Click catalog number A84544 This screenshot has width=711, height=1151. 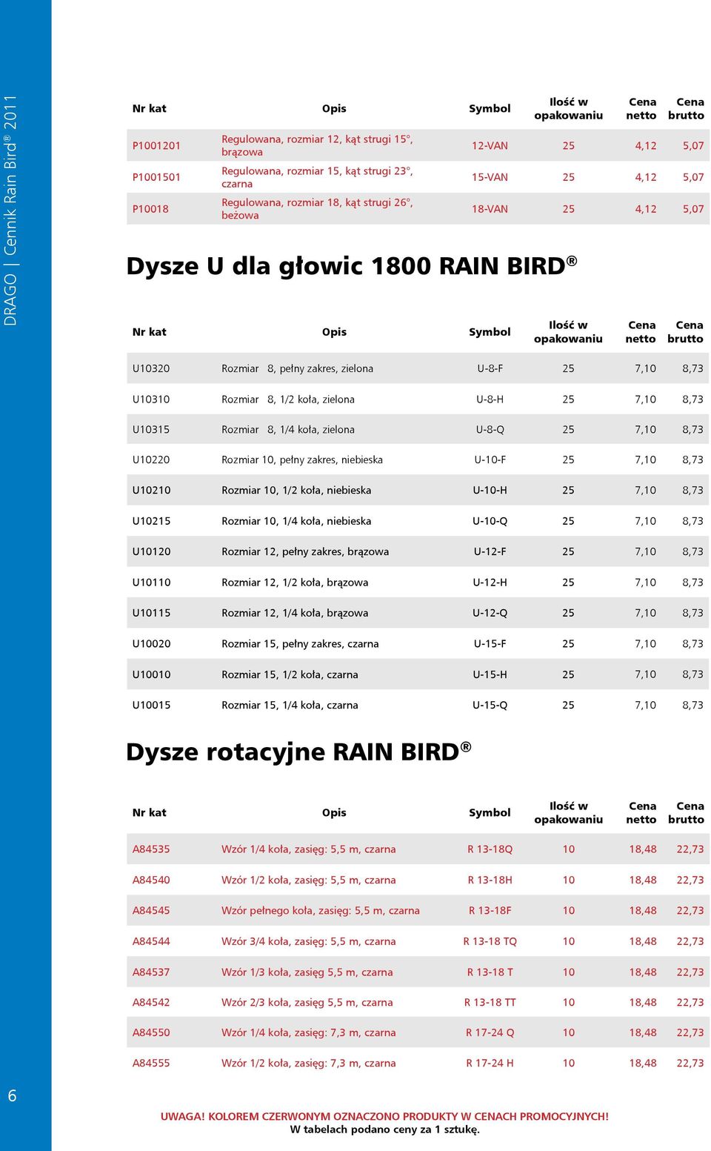(151, 941)
